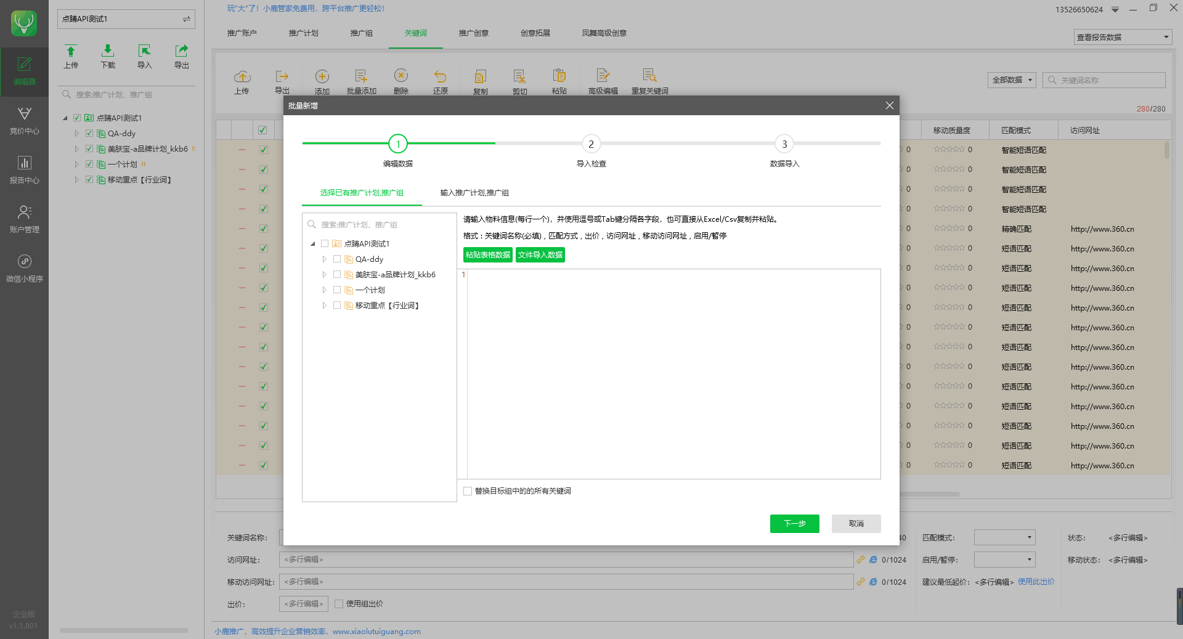Click the 小鹿管家 logo icon

[24, 23]
